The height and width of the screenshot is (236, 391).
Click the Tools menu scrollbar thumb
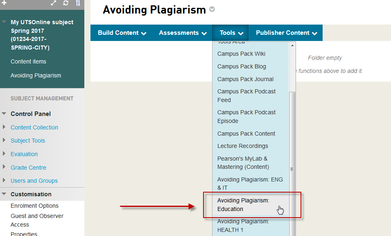pyautogui.click(x=292, y=164)
